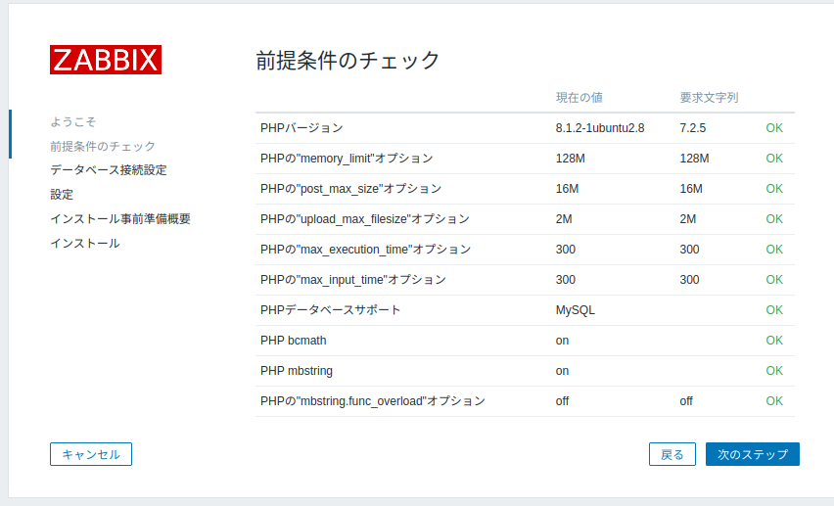Viewport: 834px width, 506px height.
Task: Select 前提条件のチェック step in sidebar
Action: coord(103,146)
